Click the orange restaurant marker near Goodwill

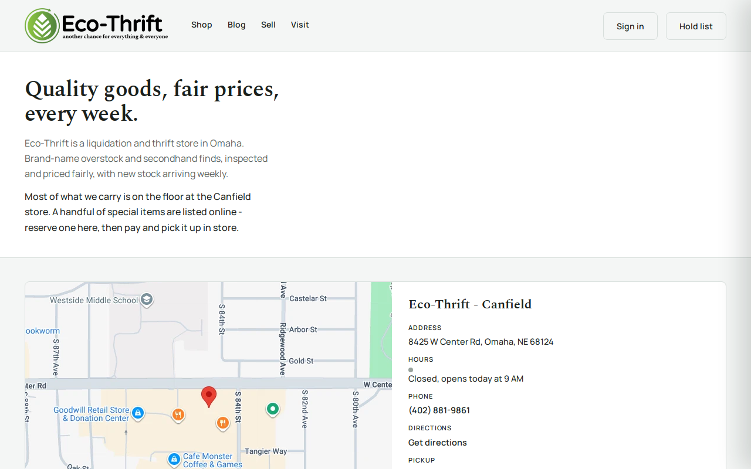pos(178,415)
